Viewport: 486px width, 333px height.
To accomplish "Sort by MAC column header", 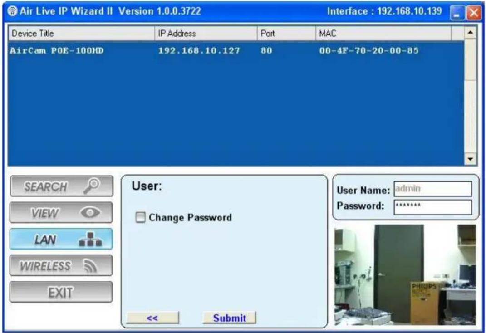I will click(383, 34).
